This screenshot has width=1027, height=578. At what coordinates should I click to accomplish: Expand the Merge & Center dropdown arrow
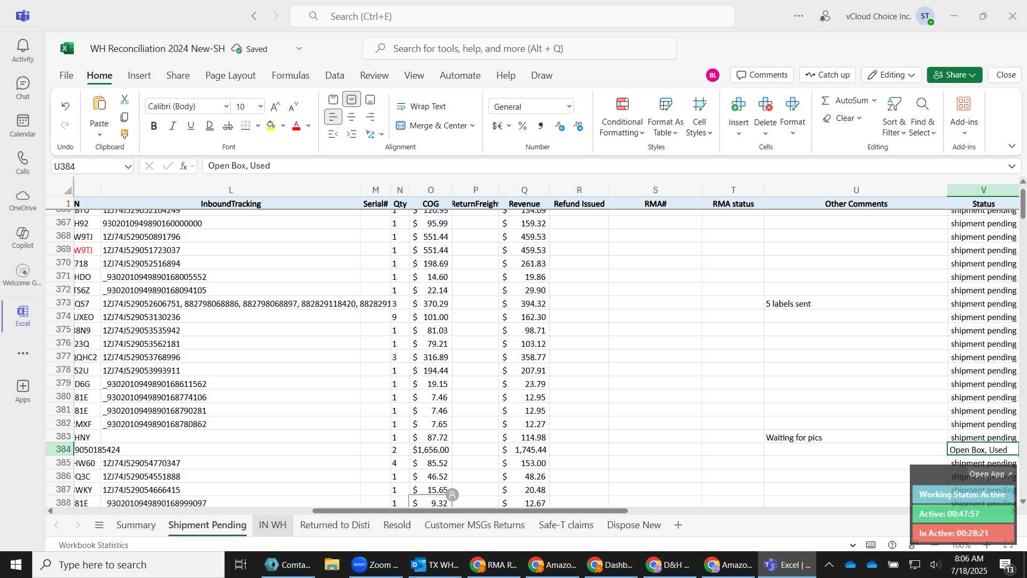473,126
